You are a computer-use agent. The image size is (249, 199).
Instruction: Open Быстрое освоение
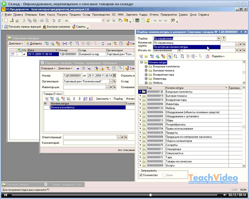tap(56, 27)
